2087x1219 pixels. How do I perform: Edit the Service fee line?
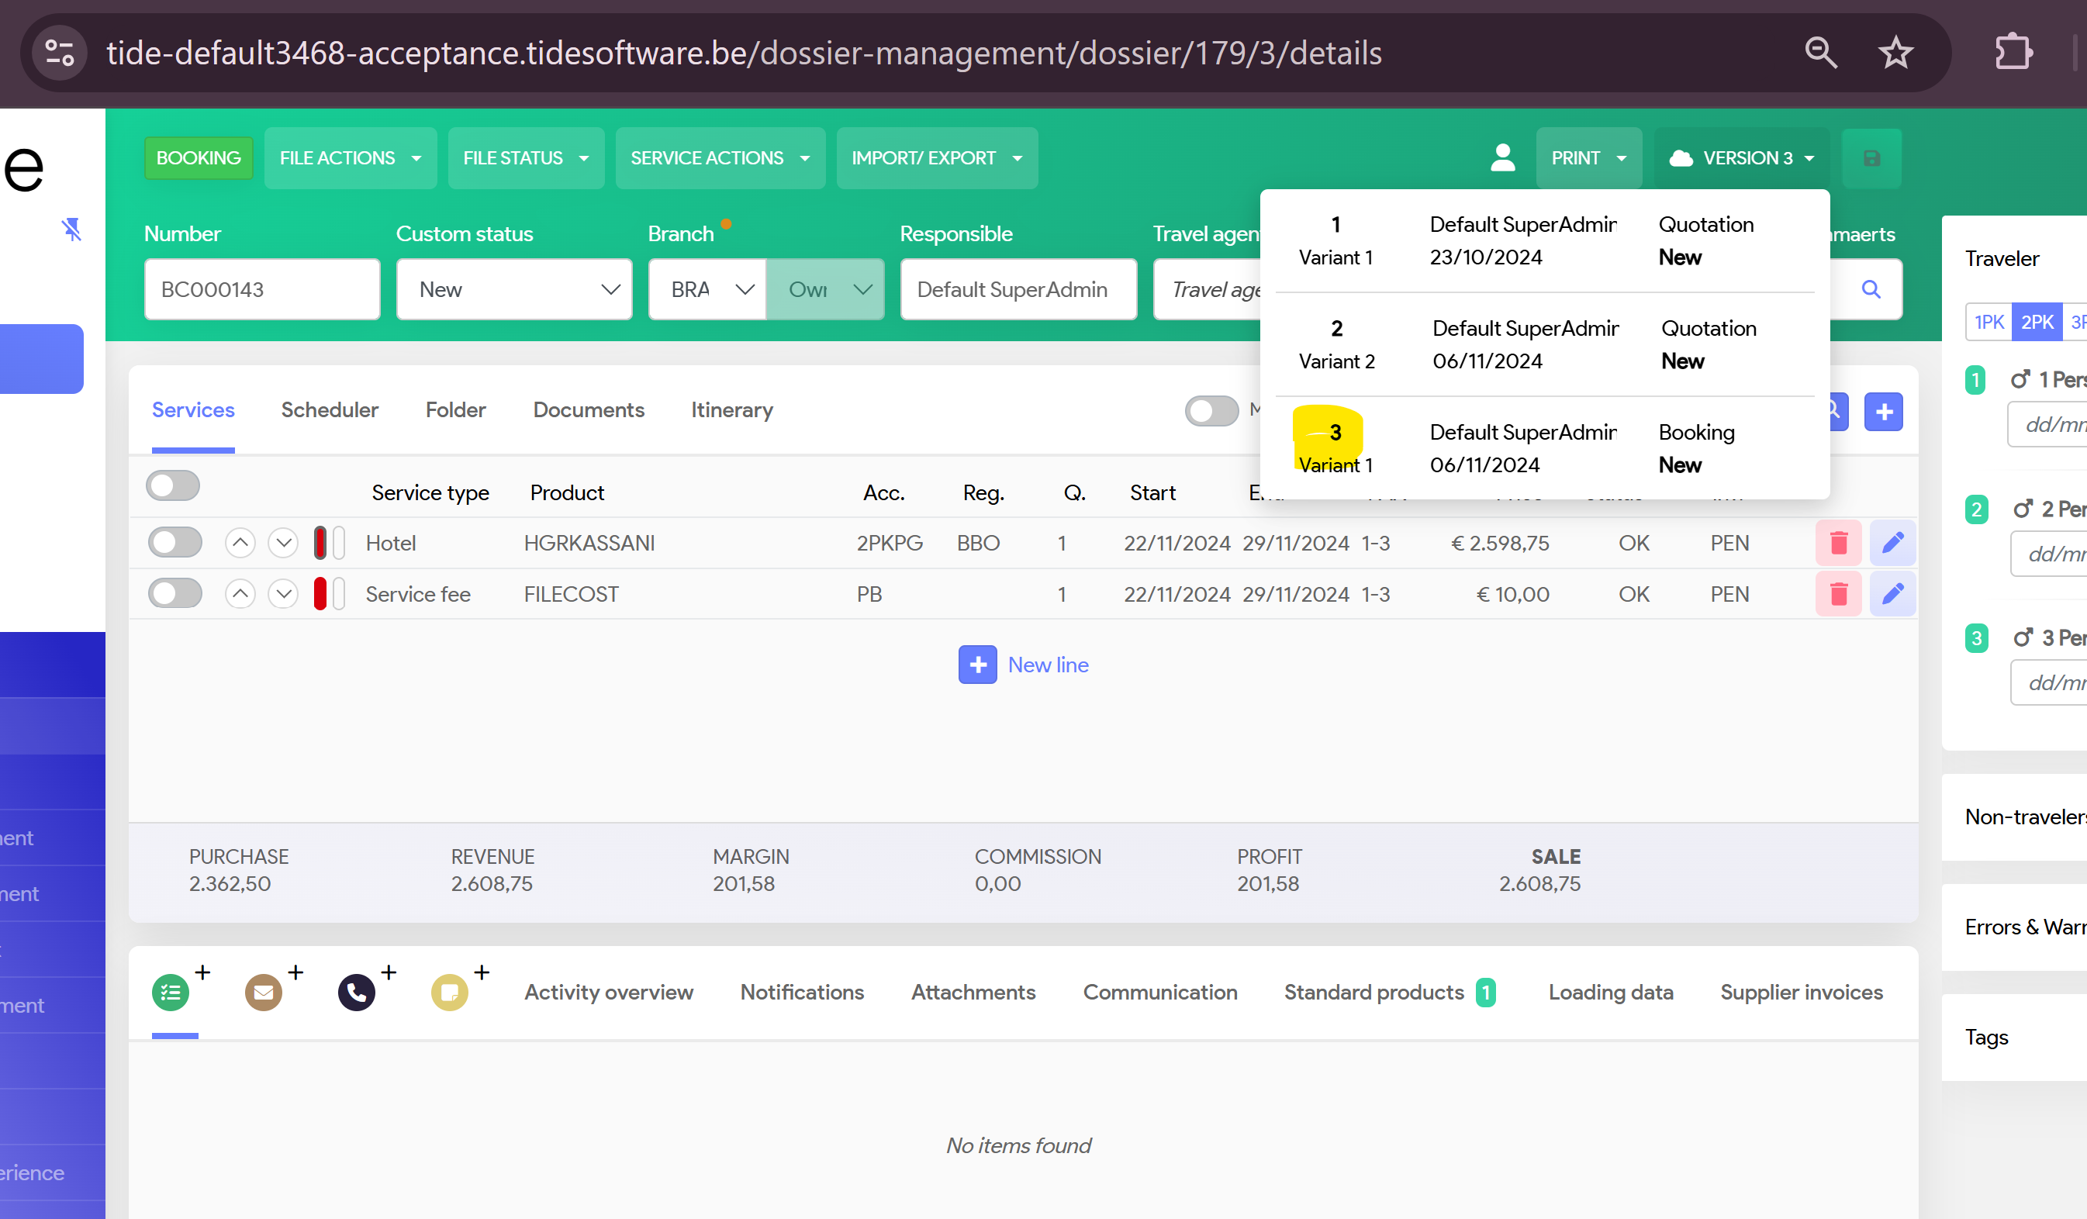(x=1892, y=594)
